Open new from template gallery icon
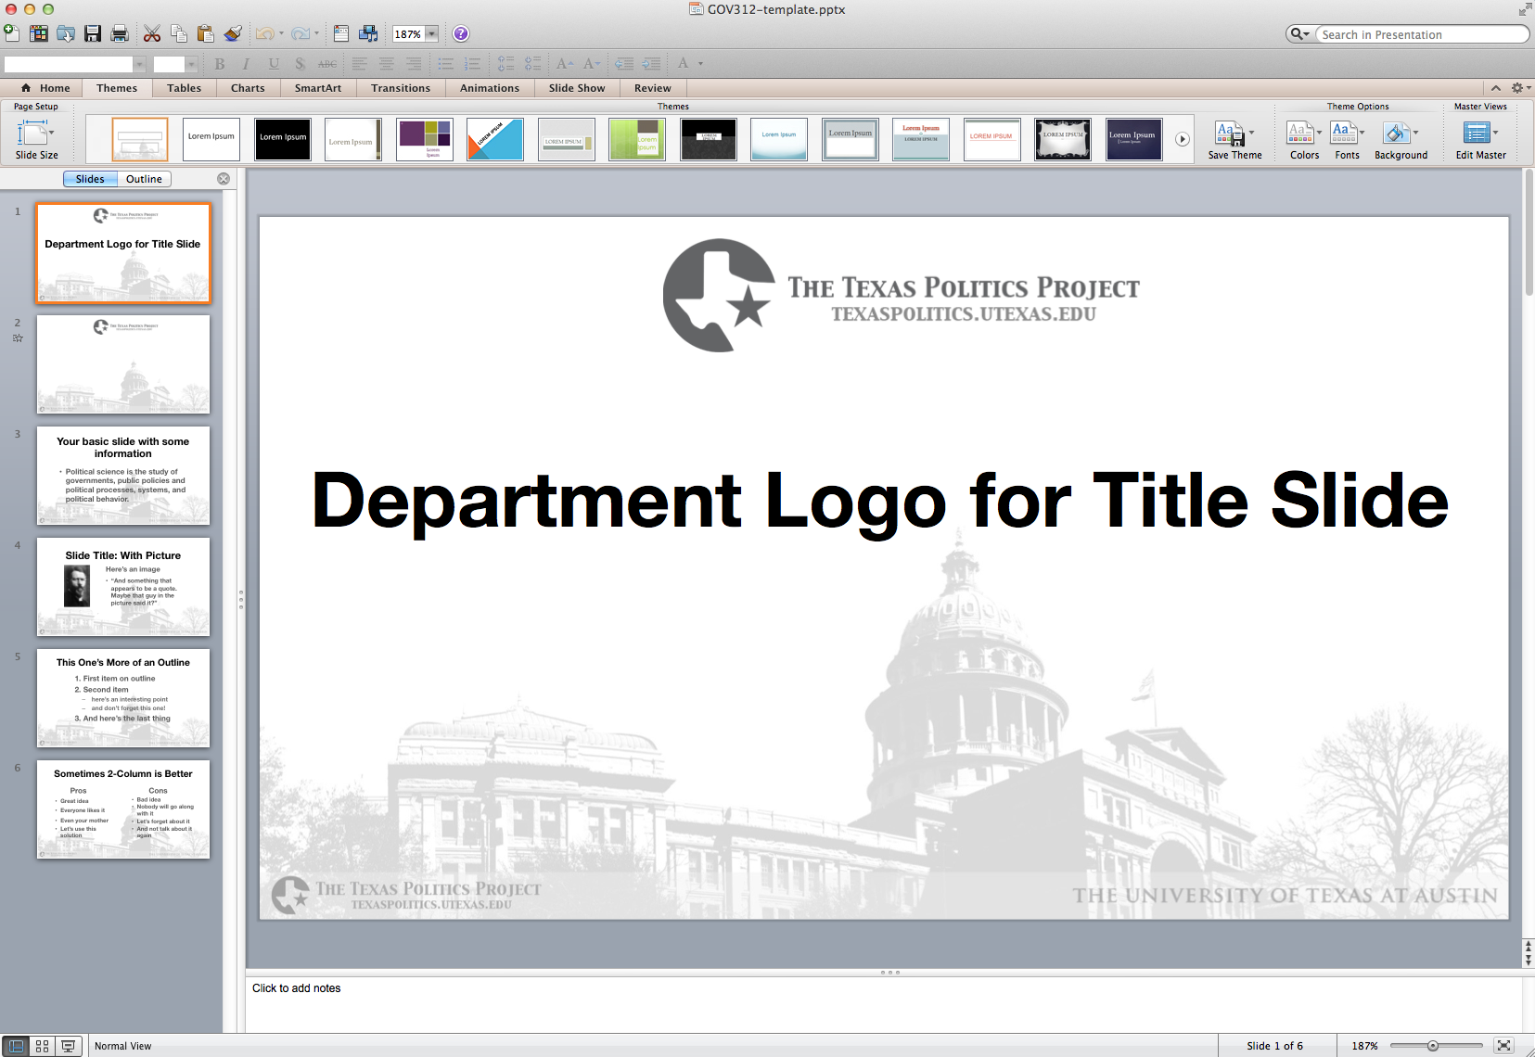The width and height of the screenshot is (1535, 1057). [x=39, y=34]
